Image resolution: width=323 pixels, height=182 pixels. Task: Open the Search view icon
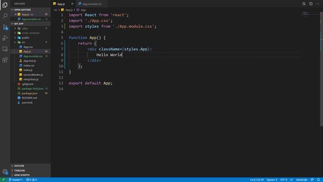click(x=5, y=16)
